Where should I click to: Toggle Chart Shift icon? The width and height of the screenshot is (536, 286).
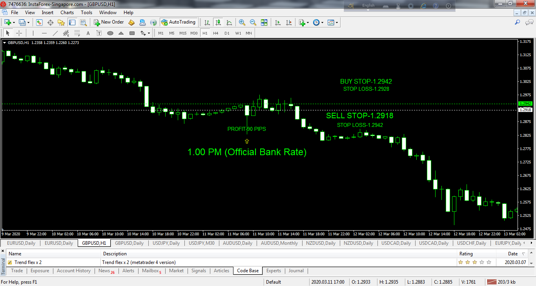pyautogui.click(x=289, y=22)
